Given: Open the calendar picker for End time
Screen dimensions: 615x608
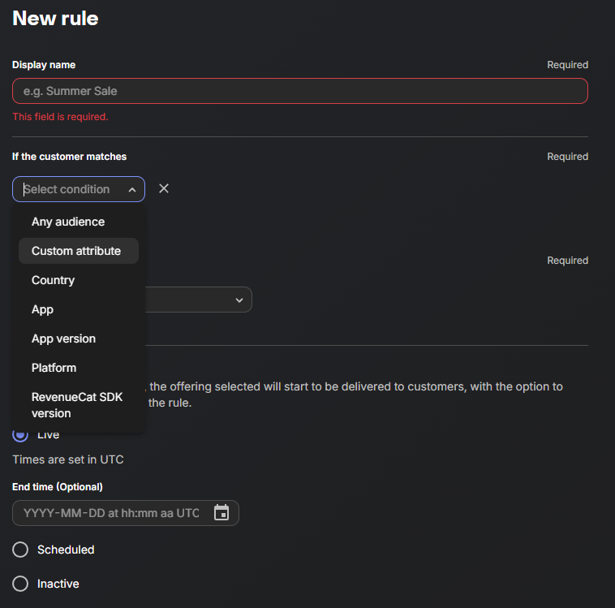Looking at the screenshot, I should [221, 513].
